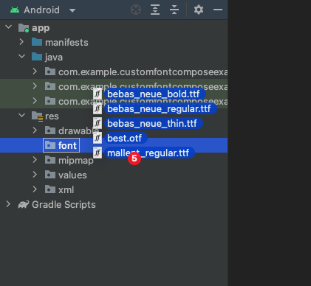Click the app module folder icon
311x286 pixels.
click(x=24, y=28)
